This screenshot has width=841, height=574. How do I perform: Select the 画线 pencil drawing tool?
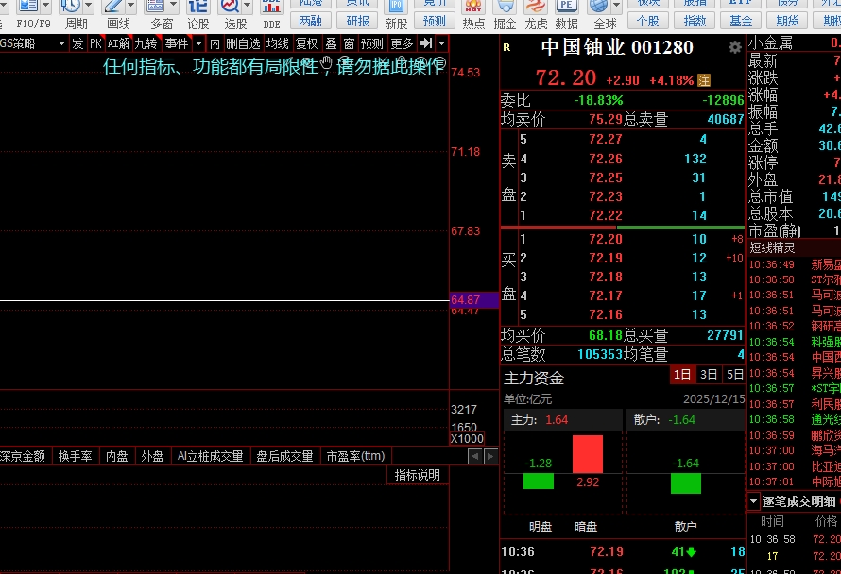click(x=113, y=7)
